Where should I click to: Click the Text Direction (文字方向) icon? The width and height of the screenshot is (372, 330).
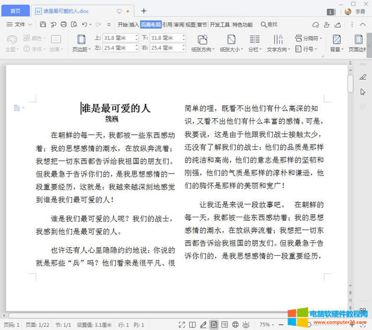[278, 40]
